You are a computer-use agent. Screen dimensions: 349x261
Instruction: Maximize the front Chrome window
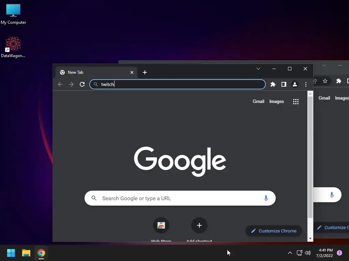290,69
